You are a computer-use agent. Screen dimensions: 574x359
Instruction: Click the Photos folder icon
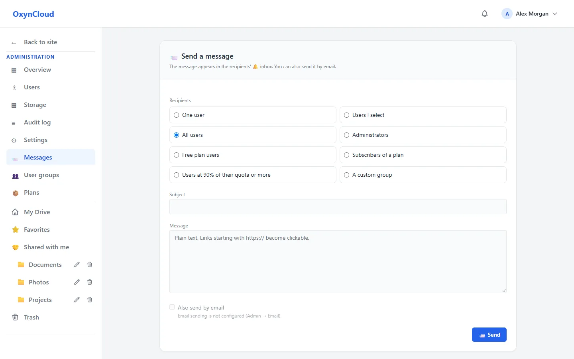point(21,282)
